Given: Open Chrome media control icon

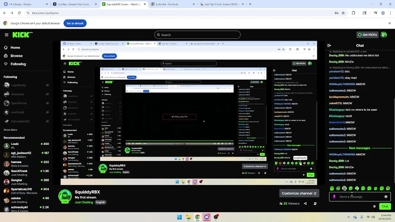Looking at the screenshot, I should (x=376, y=13).
